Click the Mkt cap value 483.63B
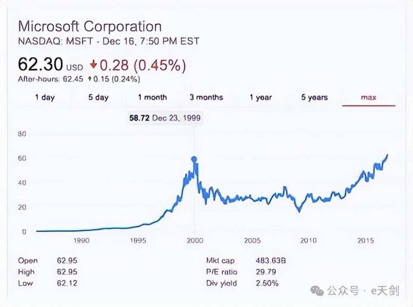The width and height of the screenshot is (413, 307). click(271, 261)
